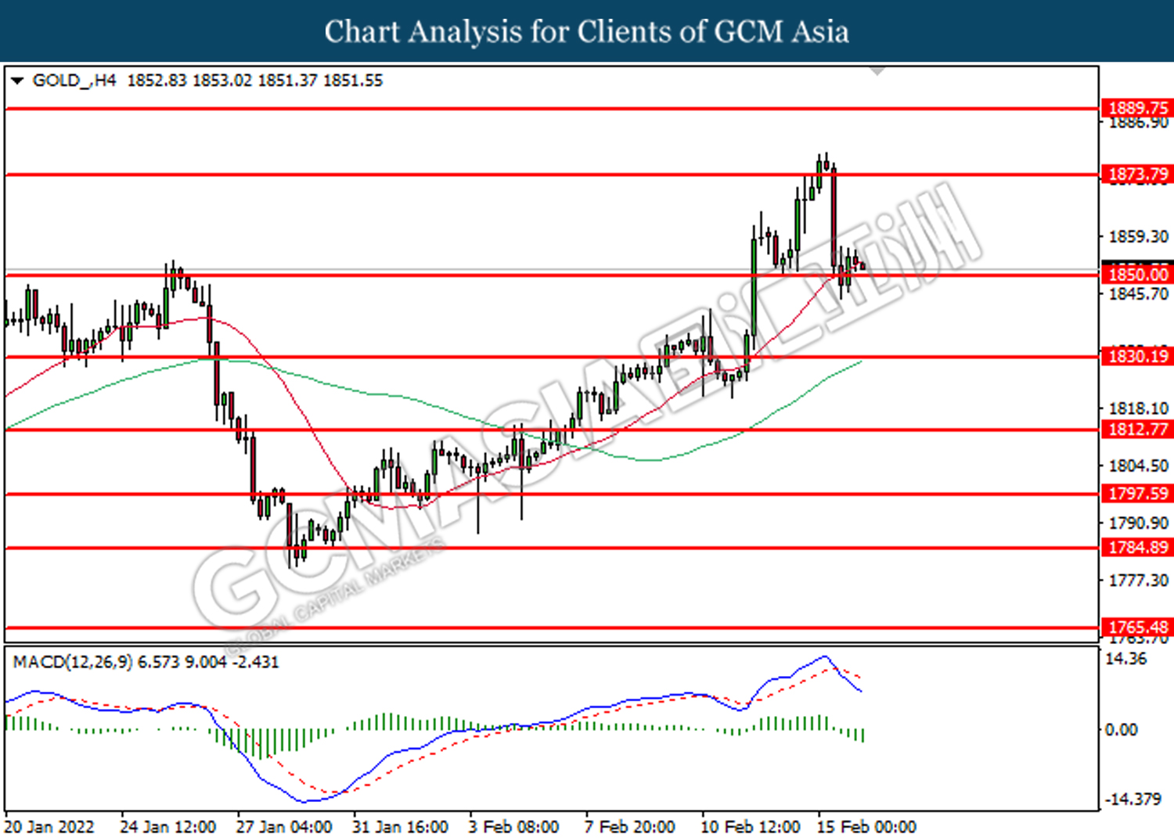This screenshot has width=1174, height=838.
Task: Select the 1765.48 support price label
Action: point(1137,628)
